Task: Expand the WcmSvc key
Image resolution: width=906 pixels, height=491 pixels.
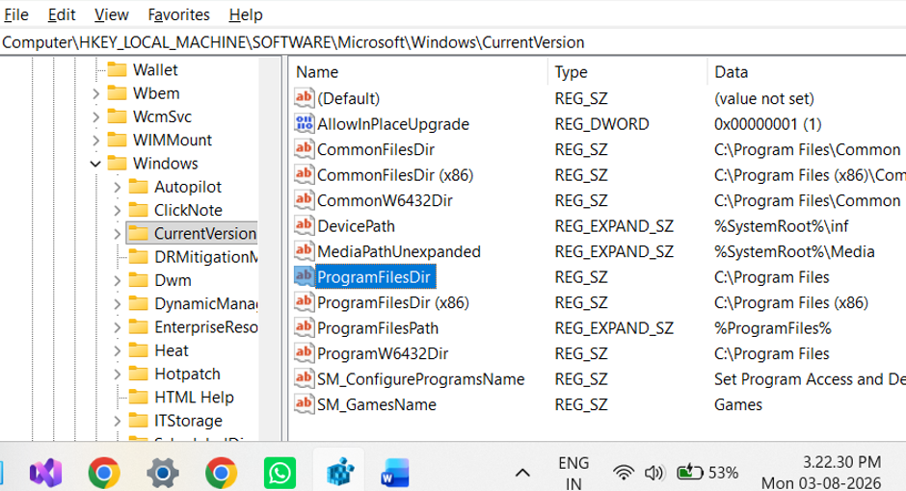Action: point(96,117)
